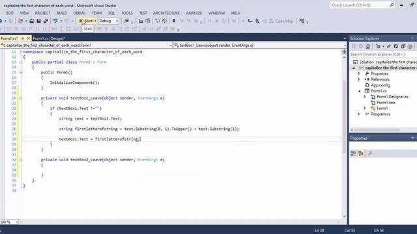Screen dimensions: 417x234
Task: Click the bookmark toggle icon
Action: 174,21
